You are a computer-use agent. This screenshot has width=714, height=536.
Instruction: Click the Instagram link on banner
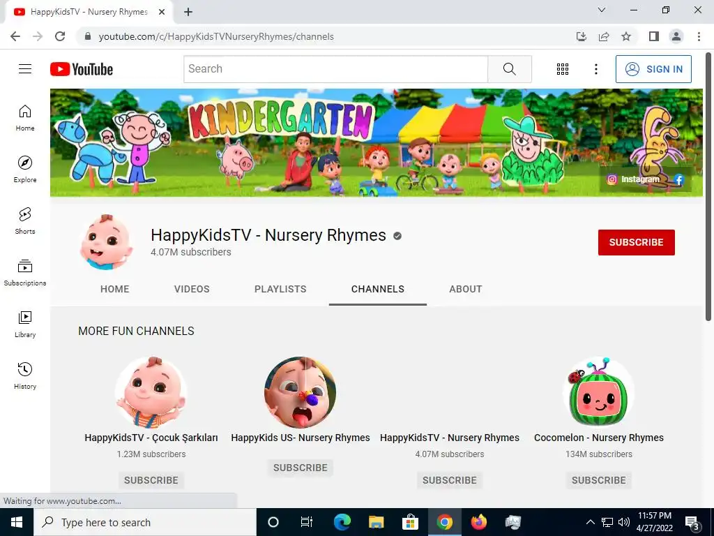tap(633, 179)
